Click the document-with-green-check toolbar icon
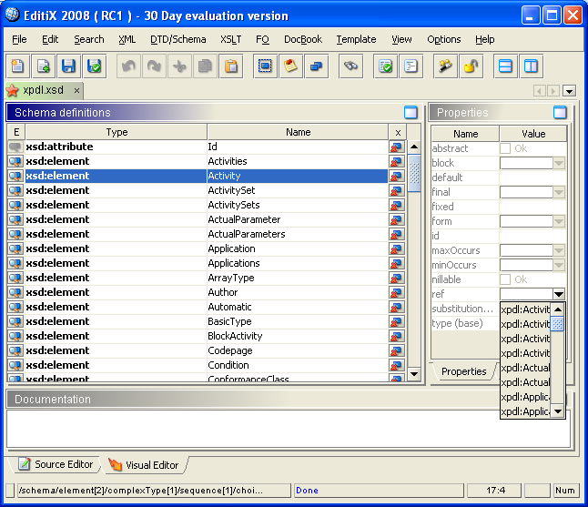Image resolution: width=588 pixels, height=507 pixels. (386, 66)
